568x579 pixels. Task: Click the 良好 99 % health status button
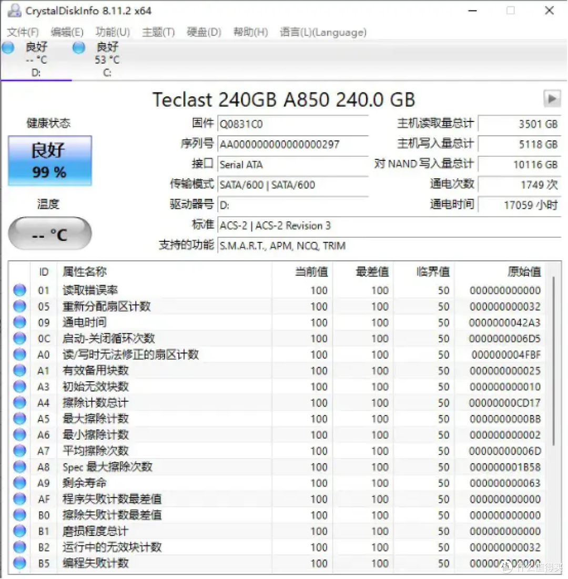50,160
